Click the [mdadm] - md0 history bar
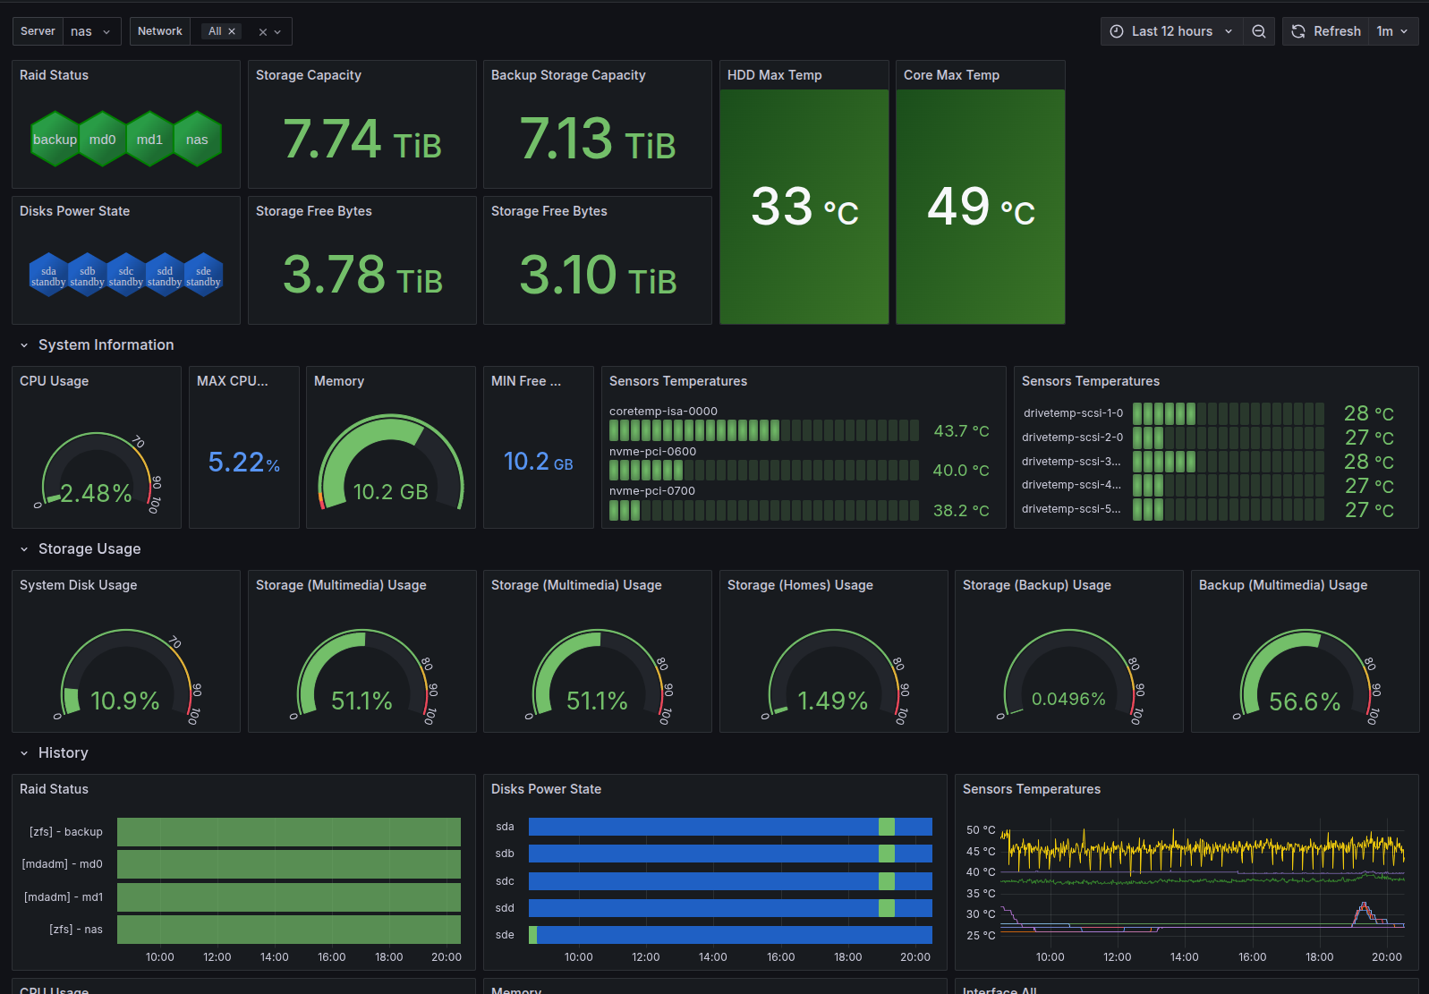 [289, 864]
